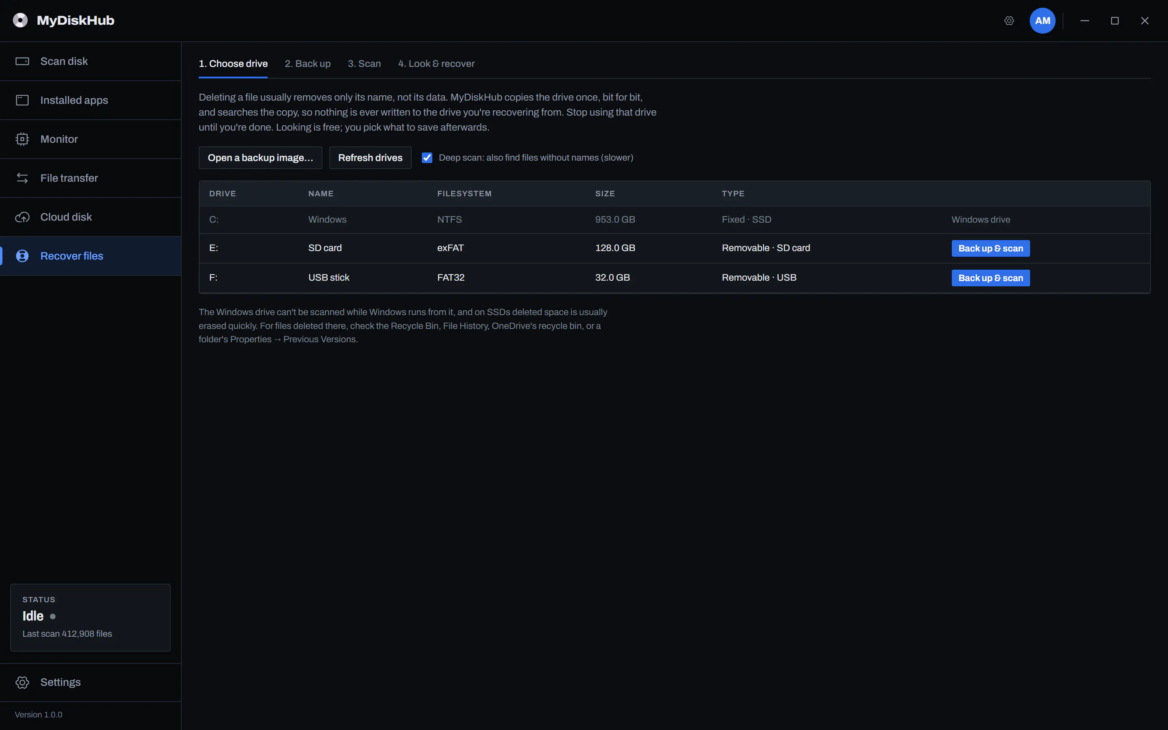Click the Version 1.0.0 label
1168x730 pixels.
[x=39, y=715]
